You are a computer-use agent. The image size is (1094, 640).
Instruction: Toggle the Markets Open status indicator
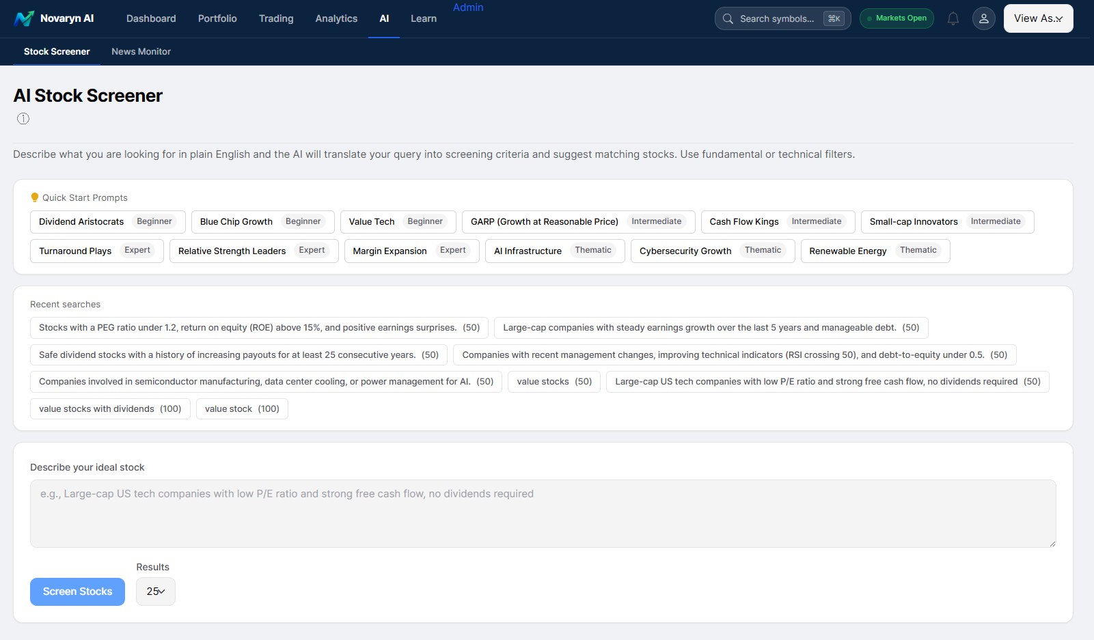pos(897,18)
